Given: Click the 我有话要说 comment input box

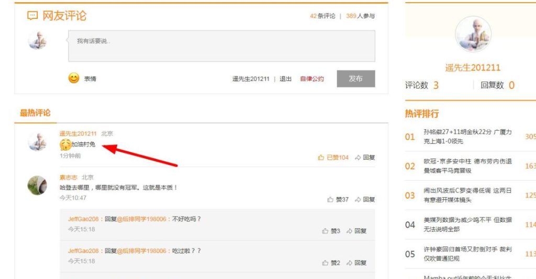Looking at the screenshot, I should tap(221, 46).
